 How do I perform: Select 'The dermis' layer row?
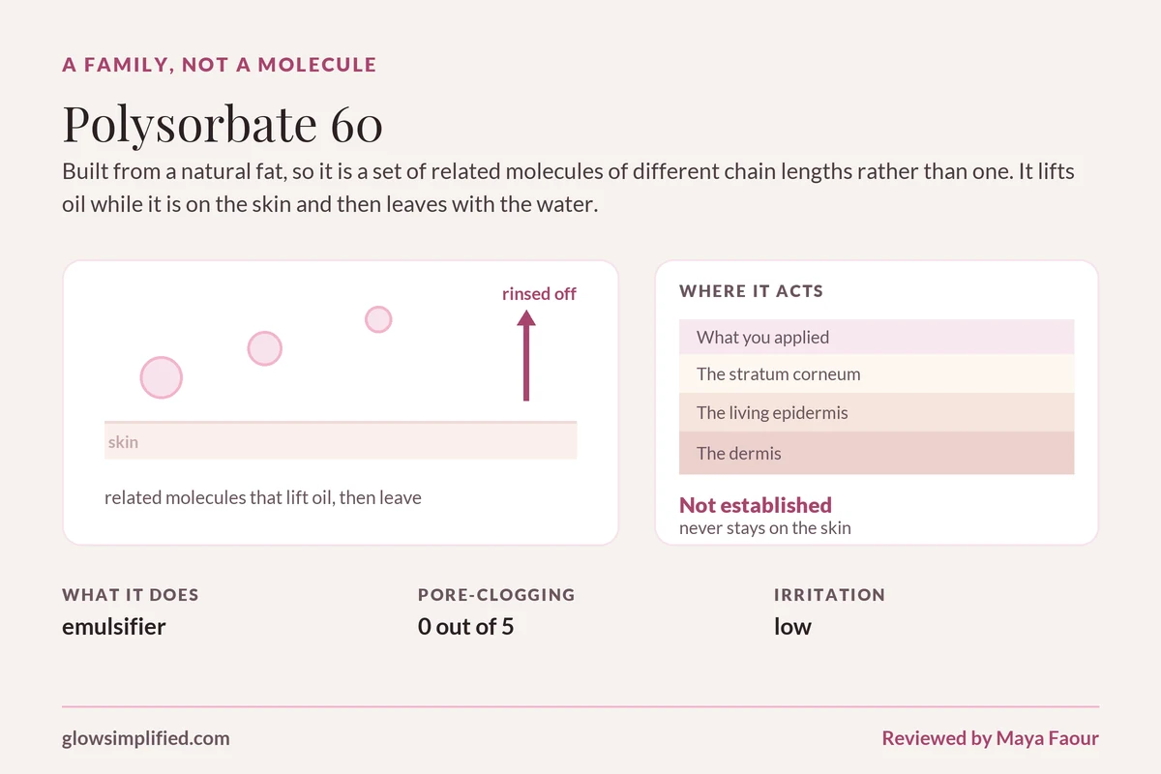pyautogui.click(x=877, y=453)
